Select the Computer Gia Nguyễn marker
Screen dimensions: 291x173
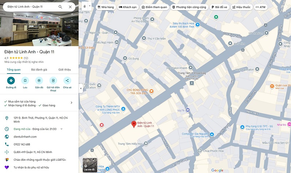212,135
